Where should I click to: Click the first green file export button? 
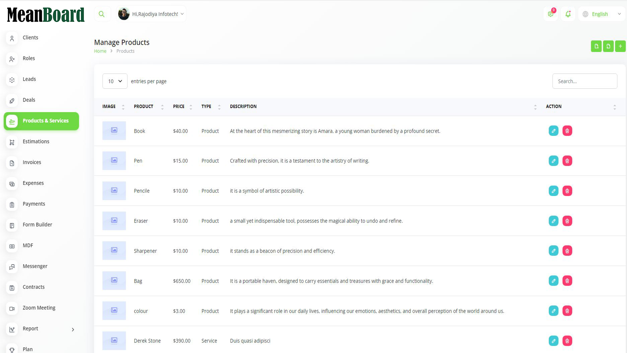click(596, 46)
